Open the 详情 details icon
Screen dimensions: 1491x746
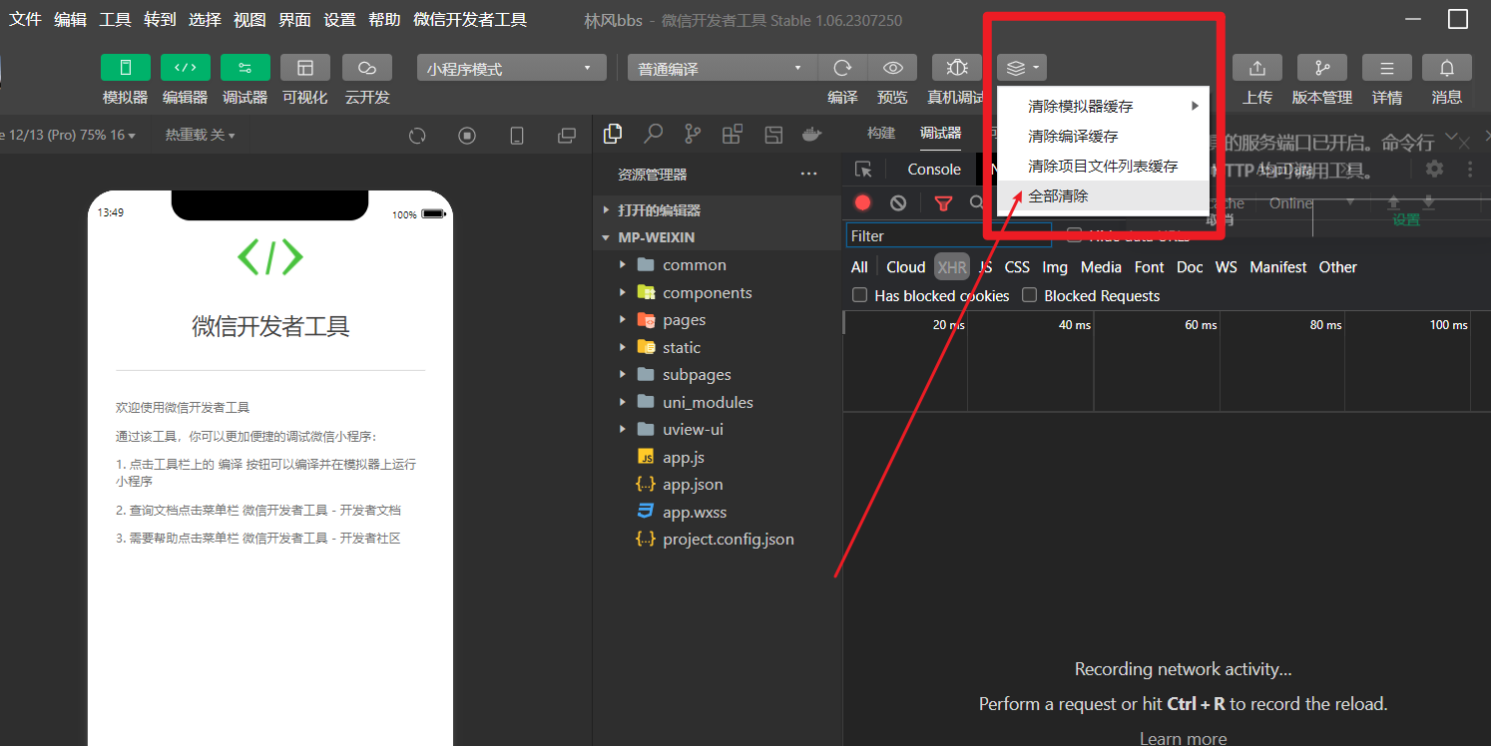(1387, 67)
